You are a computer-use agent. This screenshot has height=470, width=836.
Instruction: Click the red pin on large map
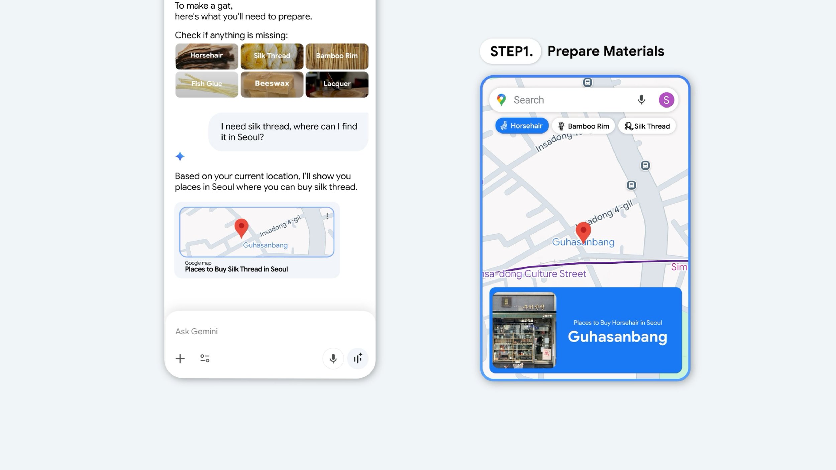click(583, 231)
